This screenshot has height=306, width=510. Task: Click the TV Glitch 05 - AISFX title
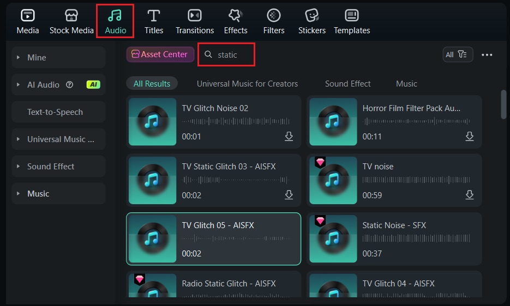coord(218,225)
